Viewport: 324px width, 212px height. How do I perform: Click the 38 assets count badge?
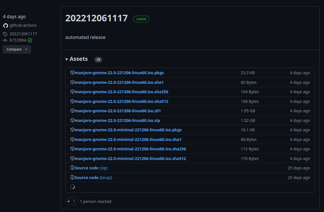pos(98,60)
